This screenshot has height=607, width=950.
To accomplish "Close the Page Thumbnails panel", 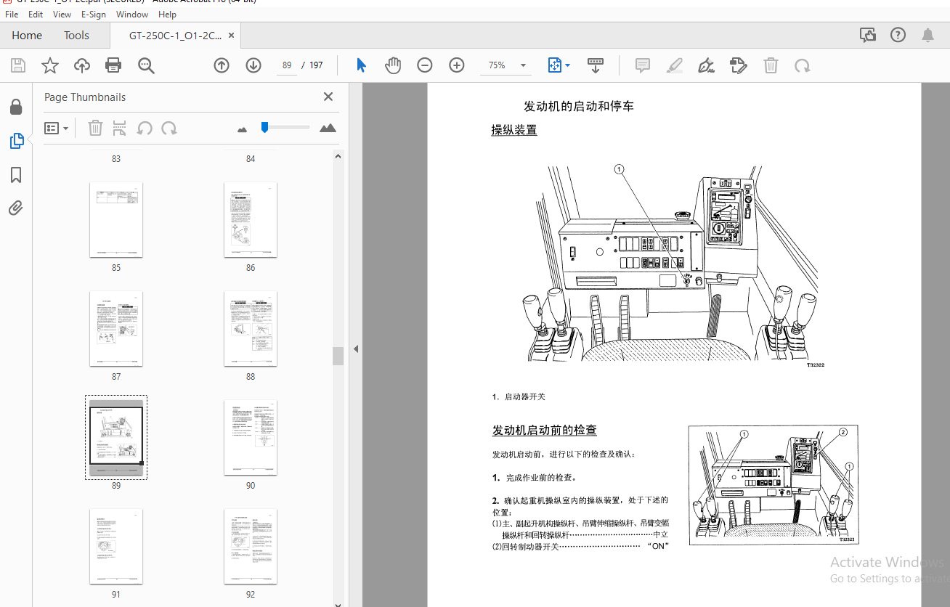I will click(328, 97).
